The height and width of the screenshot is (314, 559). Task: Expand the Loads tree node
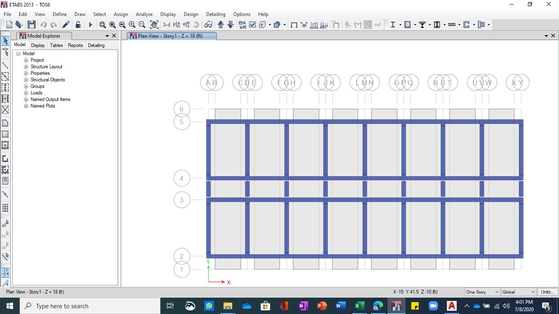(x=26, y=93)
